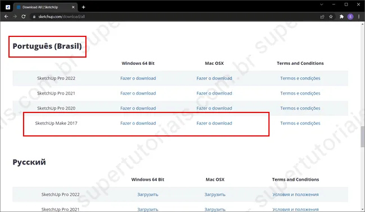Open a new browser tab
The height and width of the screenshot is (212, 365).
pos(83,7)
